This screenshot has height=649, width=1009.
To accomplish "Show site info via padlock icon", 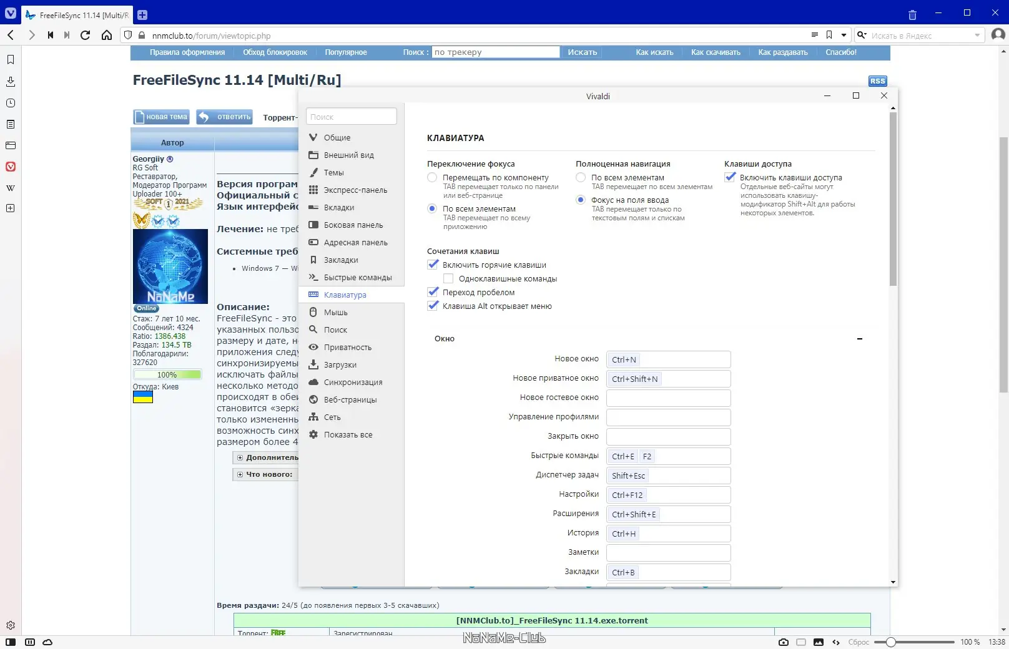I will pyautogui.click(x=142, y=36).
